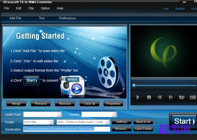The image size is (197, 140).
Task: Click the playback progress slider handle
Action: coord(134,85)
